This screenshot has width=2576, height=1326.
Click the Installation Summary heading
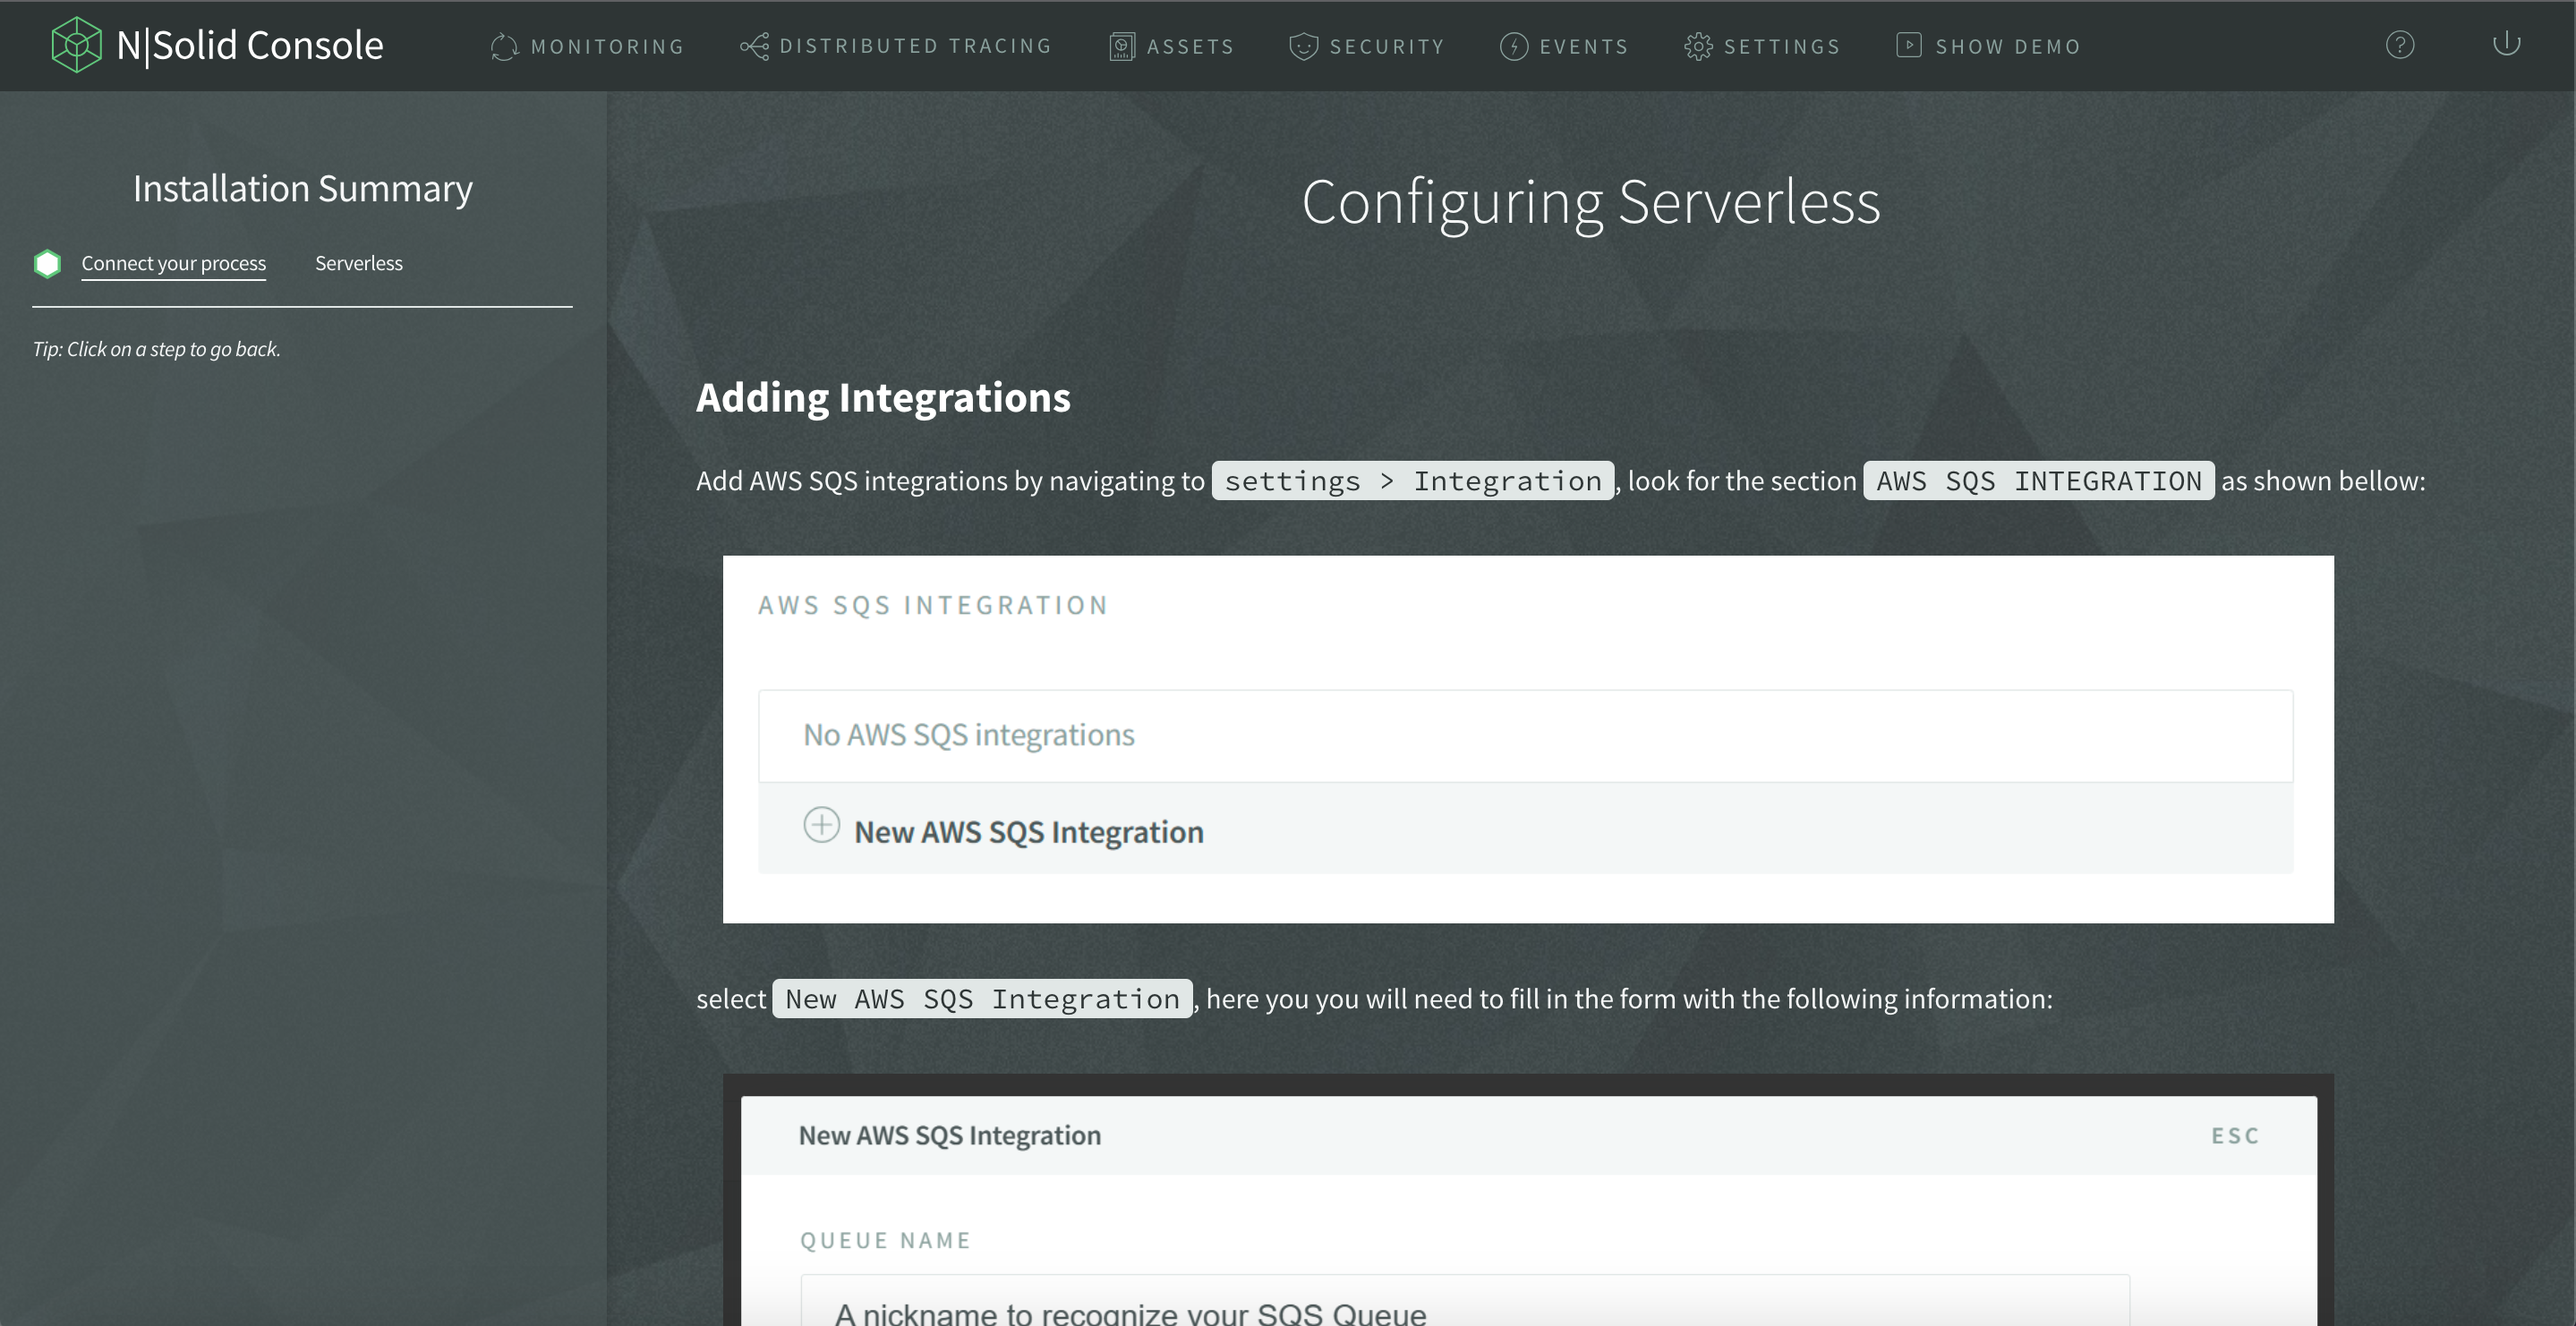pyautogui.click(x=303, y=186)
